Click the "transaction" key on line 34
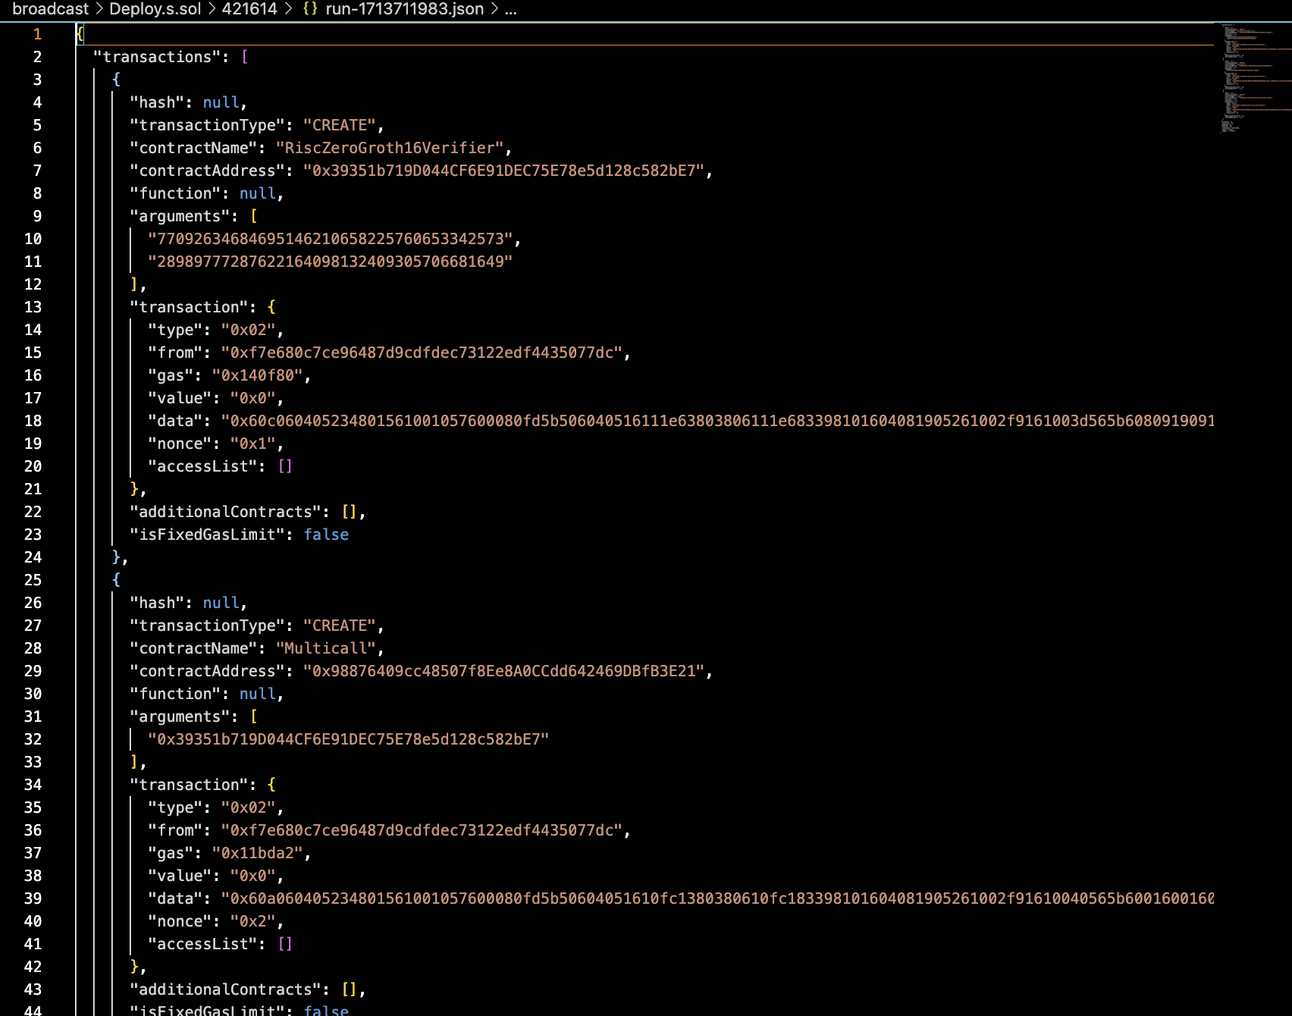 point(189,785)
